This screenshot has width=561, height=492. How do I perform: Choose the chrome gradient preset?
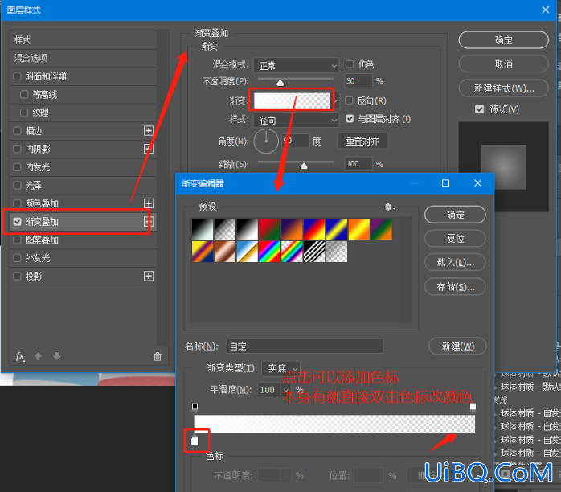247,251
